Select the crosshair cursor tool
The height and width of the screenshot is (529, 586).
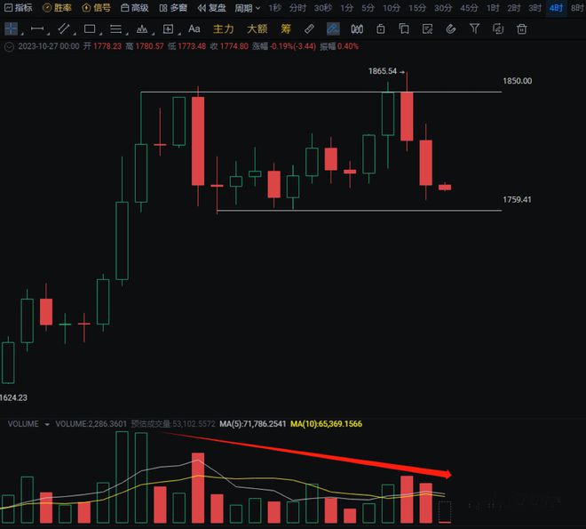(11, 28)
